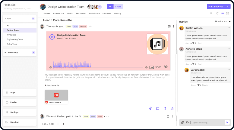234x130 pixels.
Task: Click the search magnifier icon
Action: tap(211, 14)
